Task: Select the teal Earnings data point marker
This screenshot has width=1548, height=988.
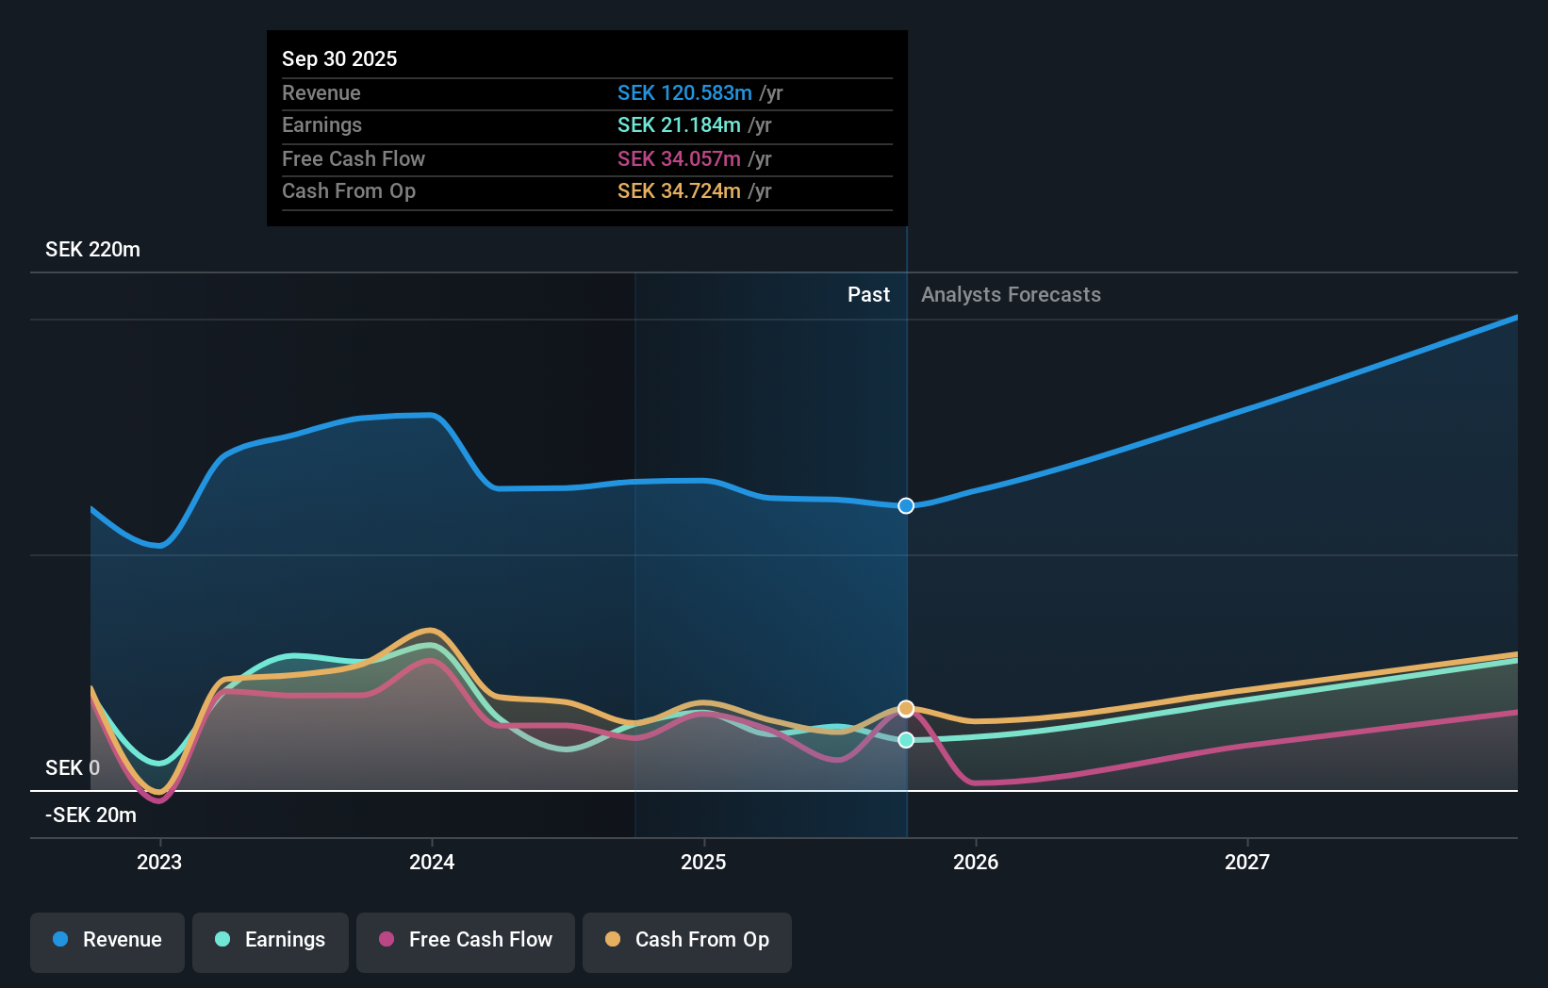Action: [906, 740]
